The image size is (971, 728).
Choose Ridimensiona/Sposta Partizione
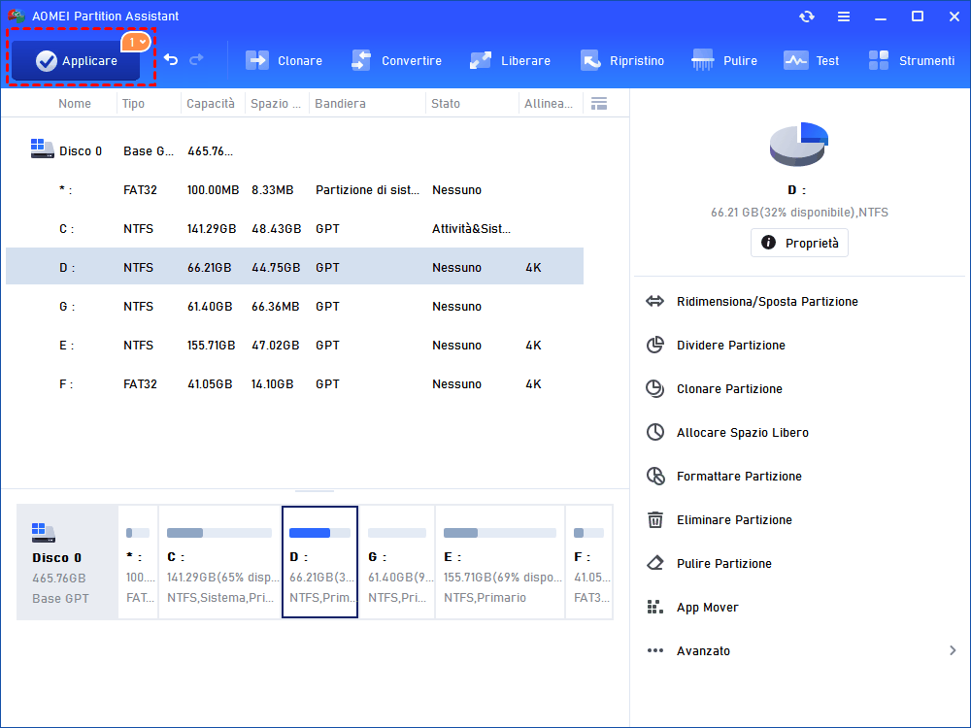(x=767, y=302)
